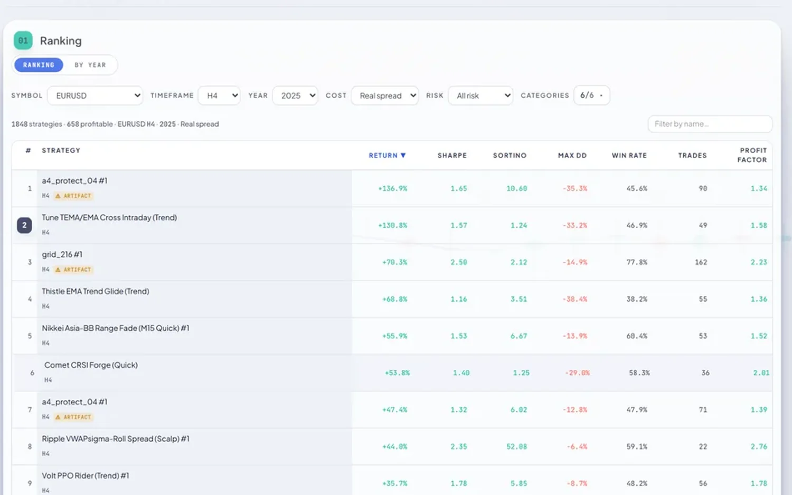The height and width of the screenshot is (495, 792).
Task: Open Ripple VWAPsigma-Roll Spread (Scalp) #1 strategy
Action: point(116,439)
